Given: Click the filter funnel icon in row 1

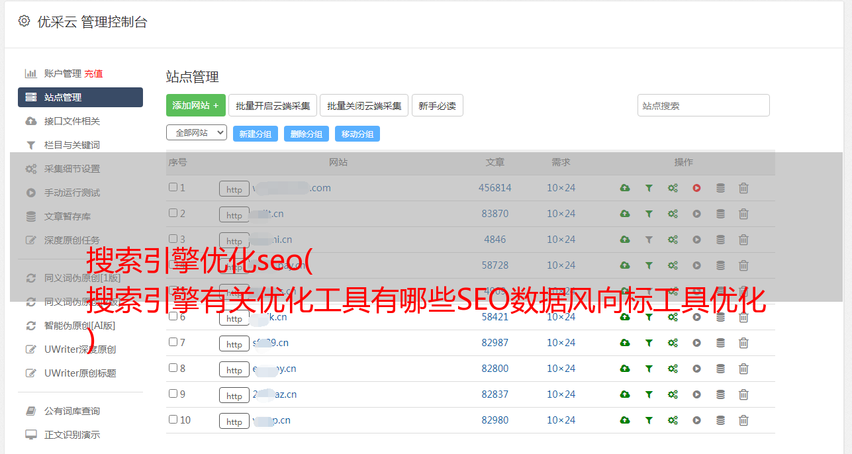Looking at the screenshot, I should click(649, 188).
